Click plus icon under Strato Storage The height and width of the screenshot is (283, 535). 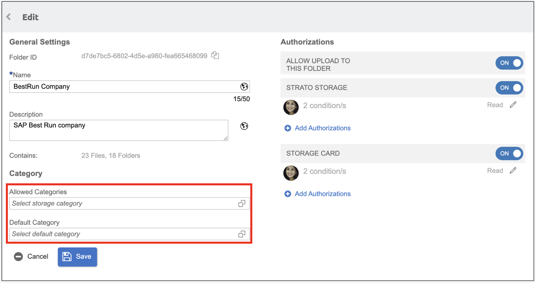pos(288,128)
